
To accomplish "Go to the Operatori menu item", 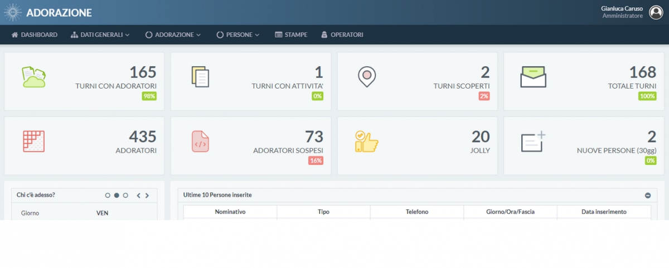I will point(342,35).
